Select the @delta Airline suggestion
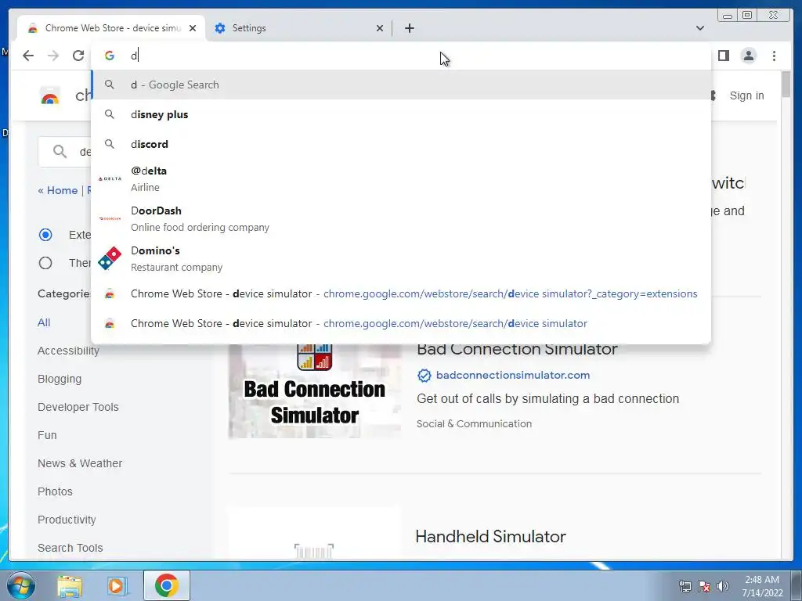Image resolution: width=802 pixels, height=601 pixels. pos(401,179)
